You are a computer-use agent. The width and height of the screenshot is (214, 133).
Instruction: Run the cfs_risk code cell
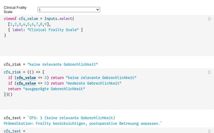[x=210, y=72]
